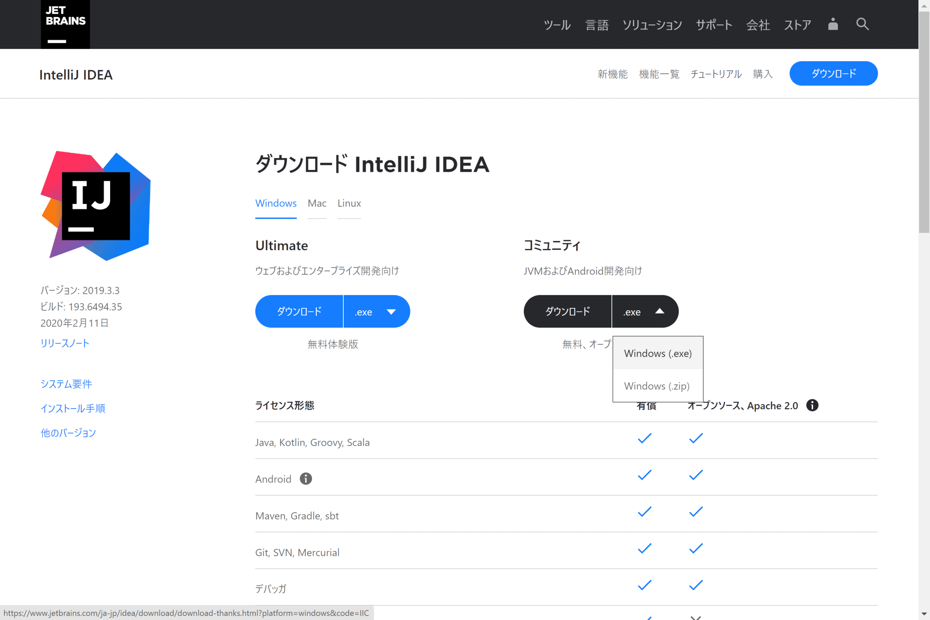The width and height of the screenshot is (930, 620).
Task: Open 他のバージョン other versions link
Action: [68, 433]
